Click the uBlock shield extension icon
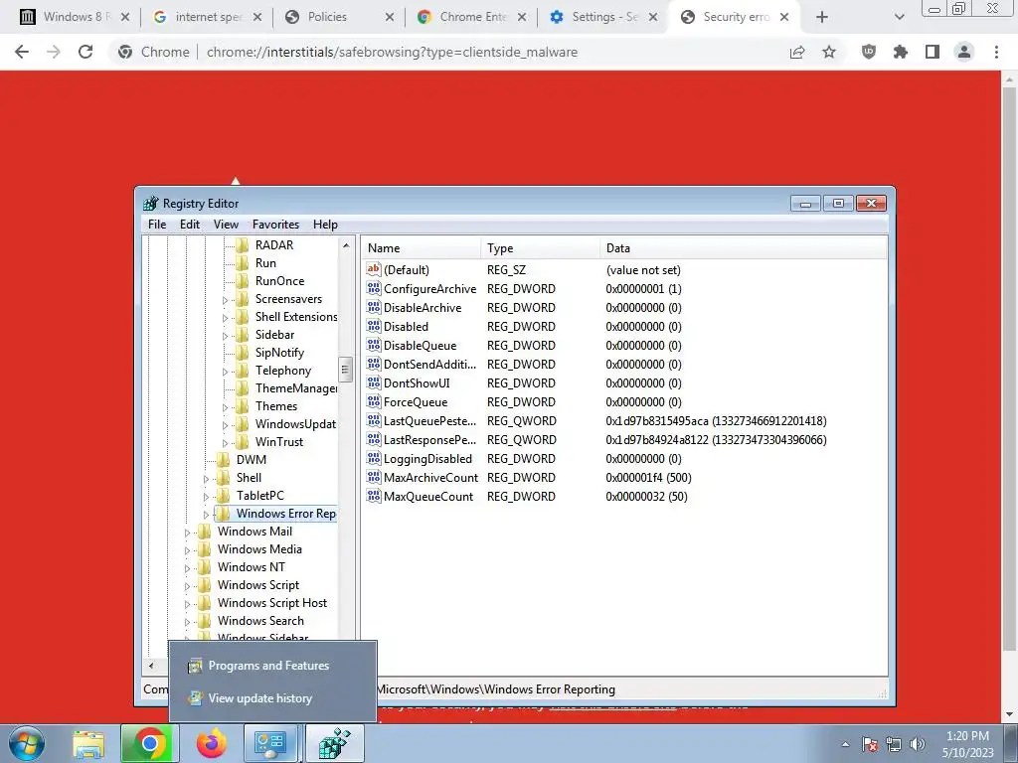This screenshot has height=763, width=1018. point(869,52)
